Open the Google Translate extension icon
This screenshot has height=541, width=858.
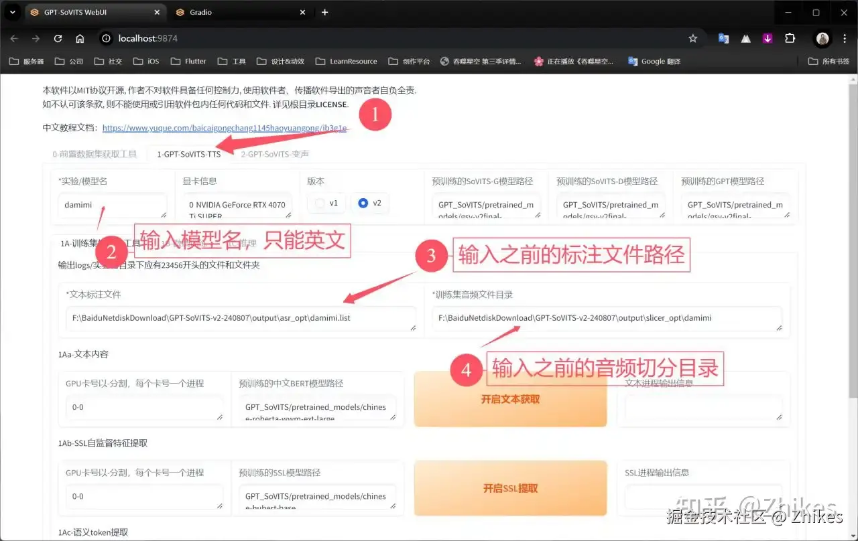723,39
